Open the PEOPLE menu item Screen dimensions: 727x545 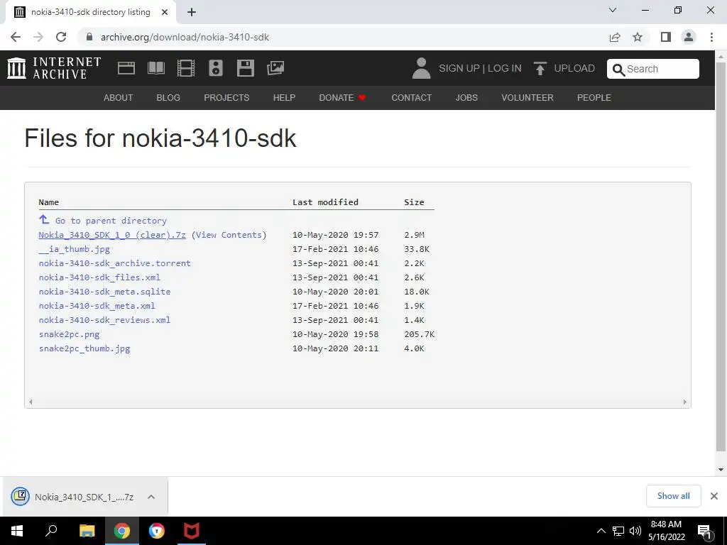(594, 98)
